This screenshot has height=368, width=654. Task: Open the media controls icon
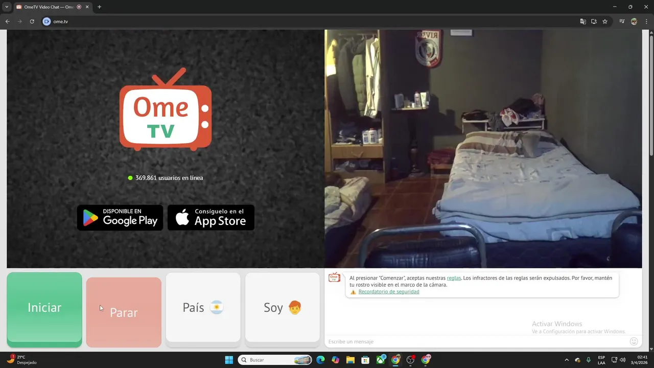(622, 21)
